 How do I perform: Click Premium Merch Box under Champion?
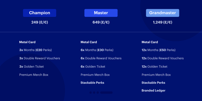[34, 75]
